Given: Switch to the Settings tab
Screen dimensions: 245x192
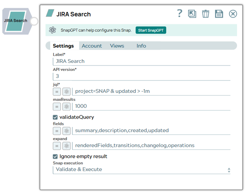Looking at the screenshot, I should coord(63,46).
